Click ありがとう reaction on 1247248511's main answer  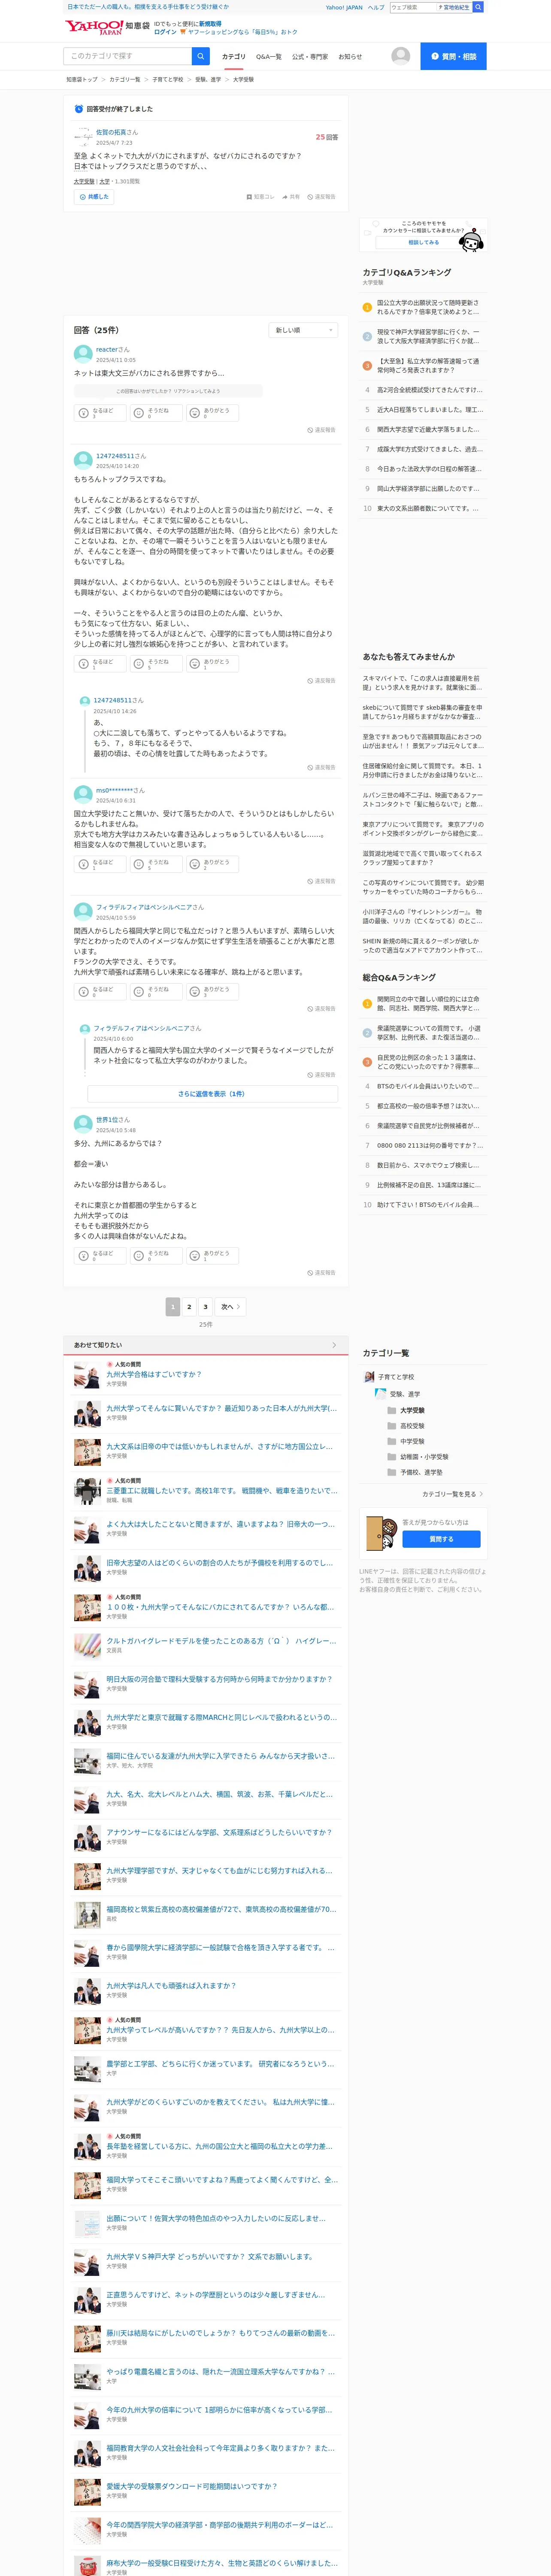click(x=212, y=664)
